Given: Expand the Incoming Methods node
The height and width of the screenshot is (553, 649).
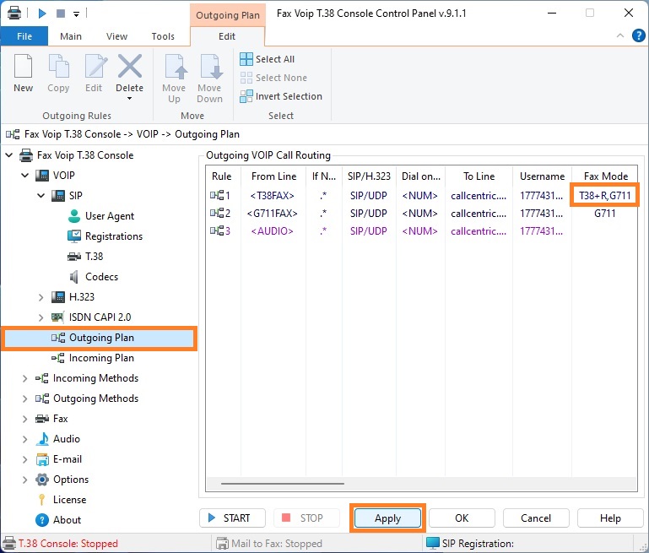Looking at the screenshot, I should coord(24,378).
